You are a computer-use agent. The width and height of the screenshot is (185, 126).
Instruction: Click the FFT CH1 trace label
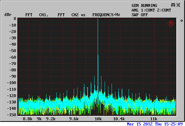(x=37, y=15)
